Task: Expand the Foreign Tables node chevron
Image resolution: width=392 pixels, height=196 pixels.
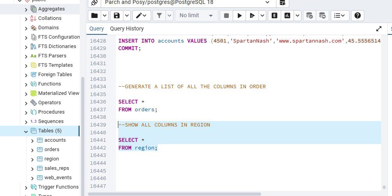Action: tap(26, 75)
